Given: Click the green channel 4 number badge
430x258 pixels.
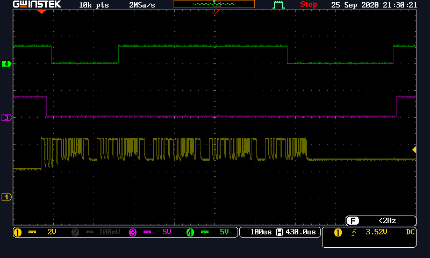Looking at the screenshot, I should pyautogui.click(x=190, y=233).
